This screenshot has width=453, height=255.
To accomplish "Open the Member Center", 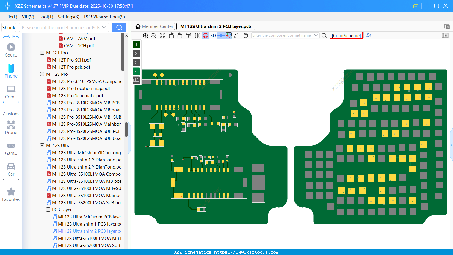I will (154, 26).
